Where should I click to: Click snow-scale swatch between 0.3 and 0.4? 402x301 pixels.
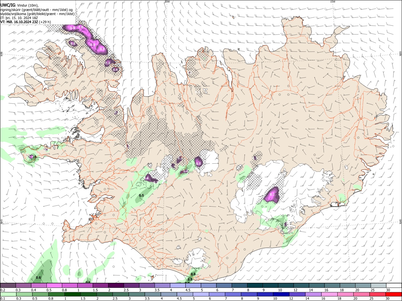(23, 285)
